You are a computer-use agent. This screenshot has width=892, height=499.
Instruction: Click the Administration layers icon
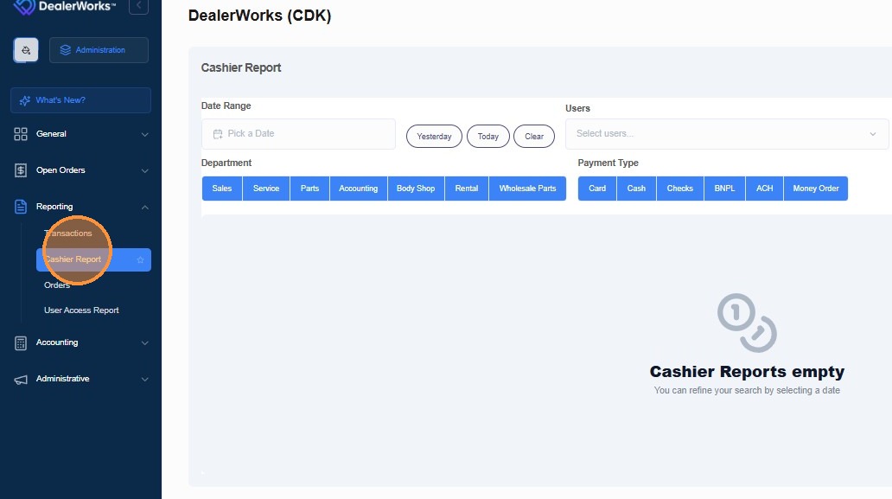click(x=66, y=50)
